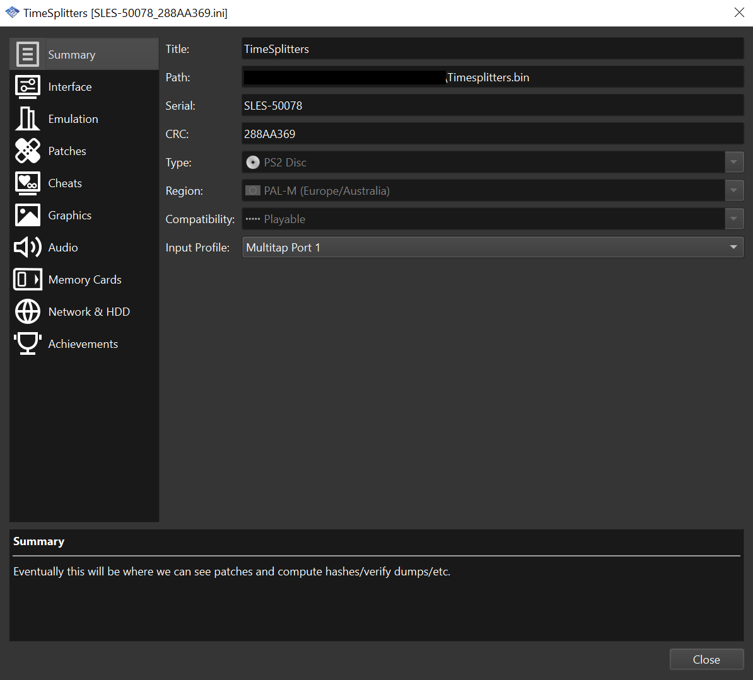753x680 pixels.
Task: Click the Network & HDD globe icon
Action: click(27, 311)
